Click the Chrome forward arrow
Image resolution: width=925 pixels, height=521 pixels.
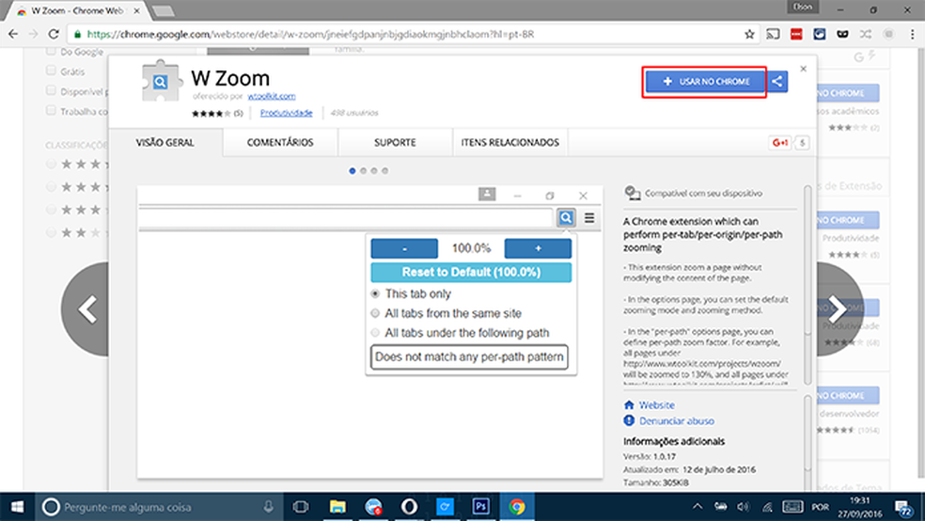[x=33, y=34]
